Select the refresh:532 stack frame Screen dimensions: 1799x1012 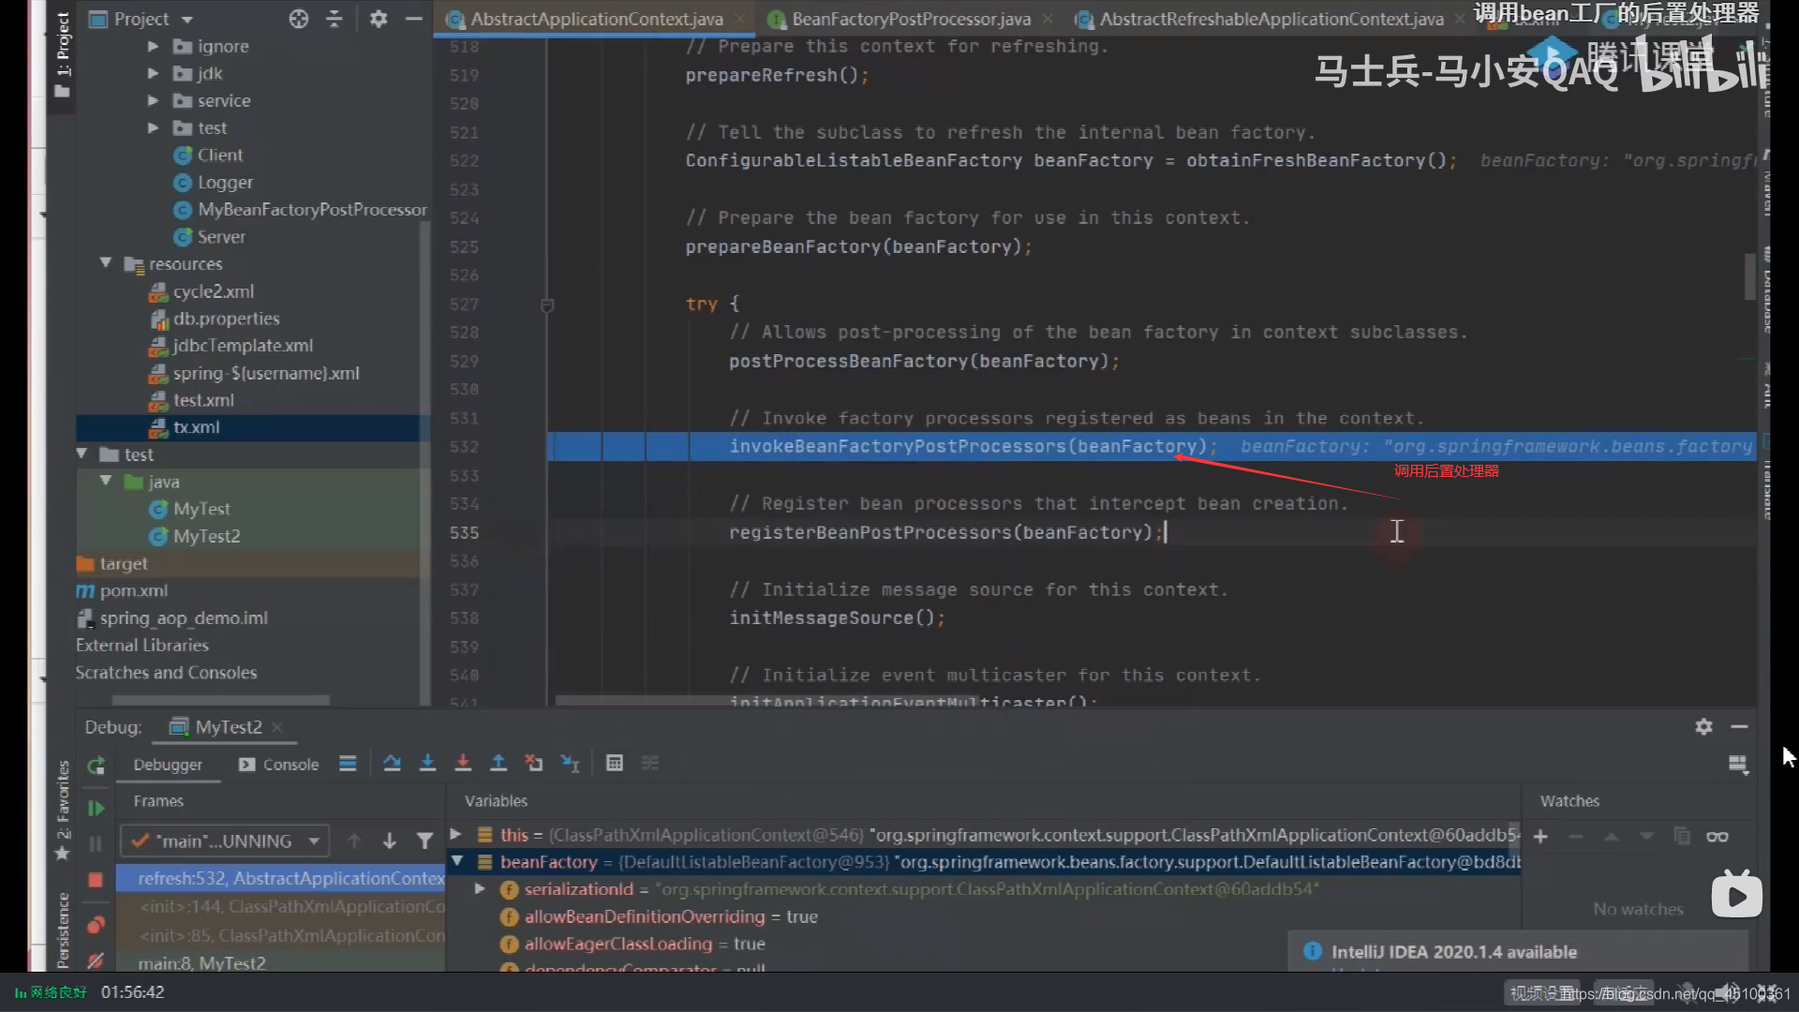click(281, 878)
